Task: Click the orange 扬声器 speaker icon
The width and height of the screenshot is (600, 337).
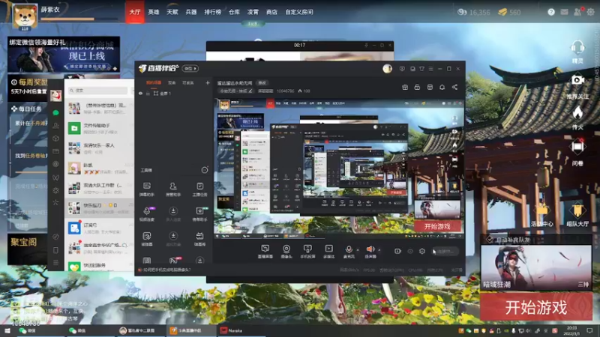Action: 370,251
